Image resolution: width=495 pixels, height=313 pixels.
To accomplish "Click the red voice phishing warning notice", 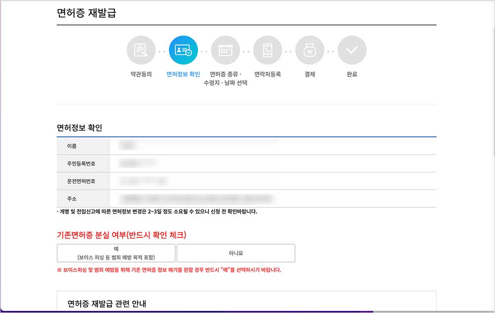I will click(171, 269).
